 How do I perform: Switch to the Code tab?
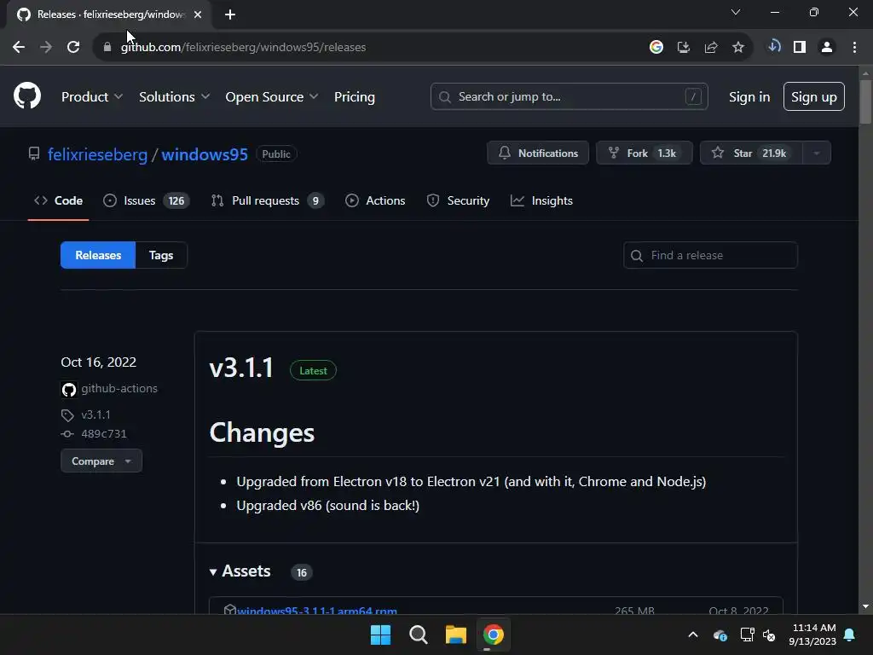coord(59,200)
